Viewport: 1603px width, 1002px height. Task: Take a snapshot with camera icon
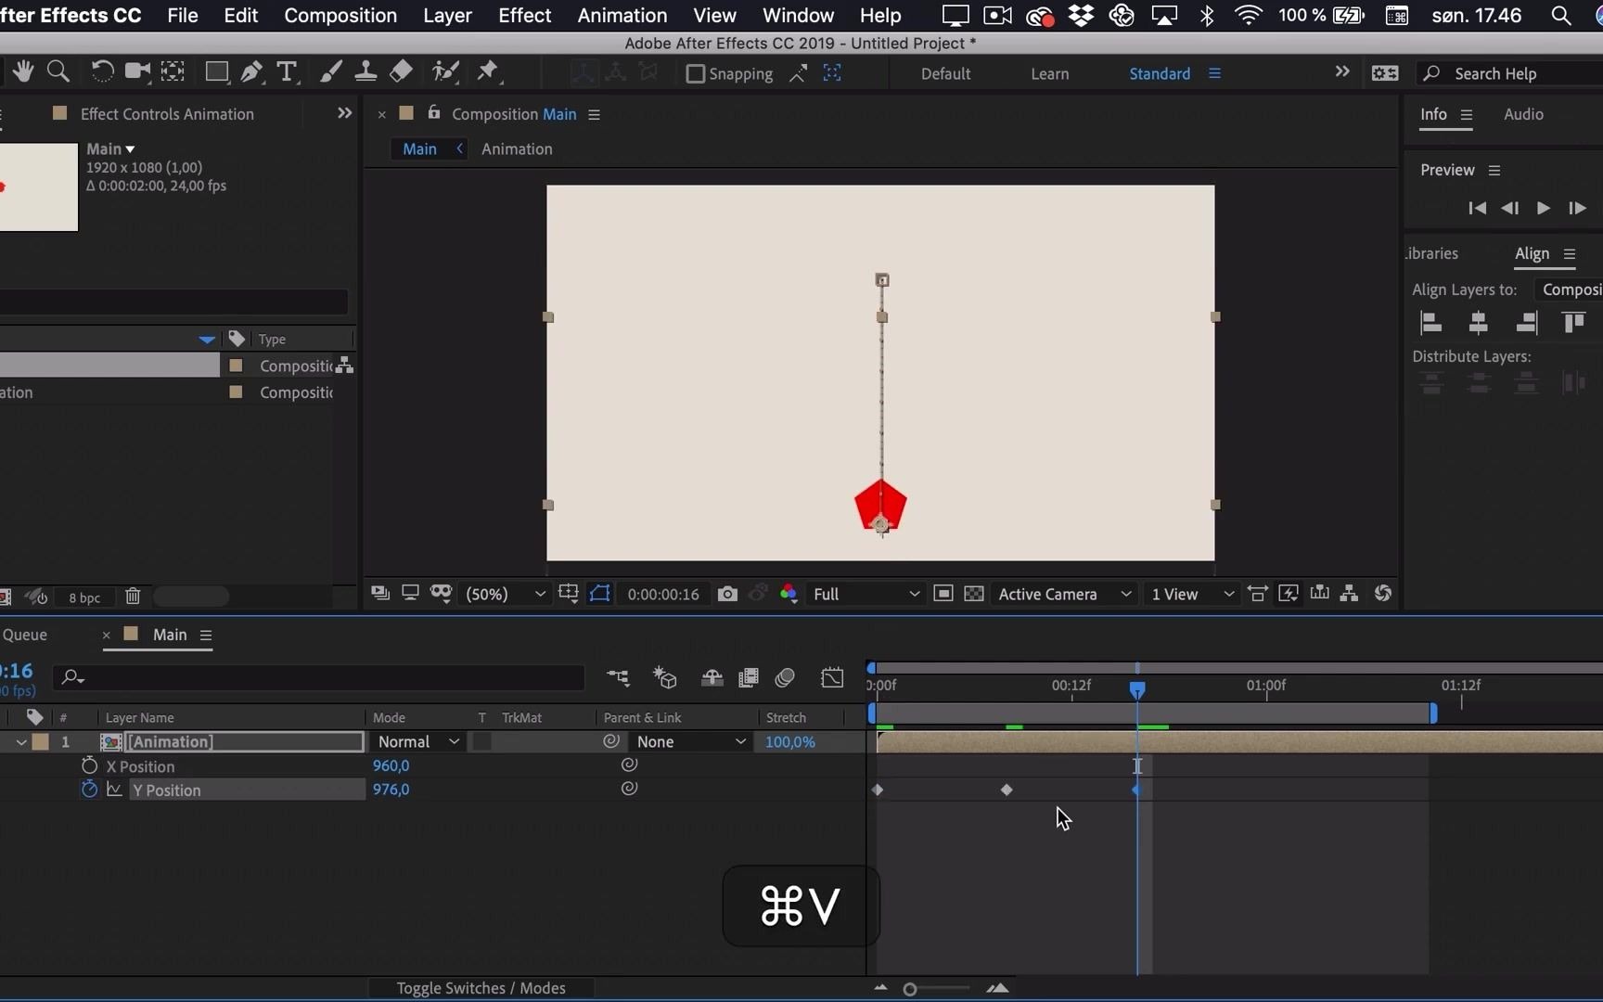click(727, 594)
